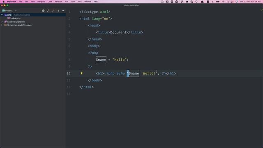Click the yellow lightbulb intention icon on line 10

pyautogui.click(x=81, y=73)
